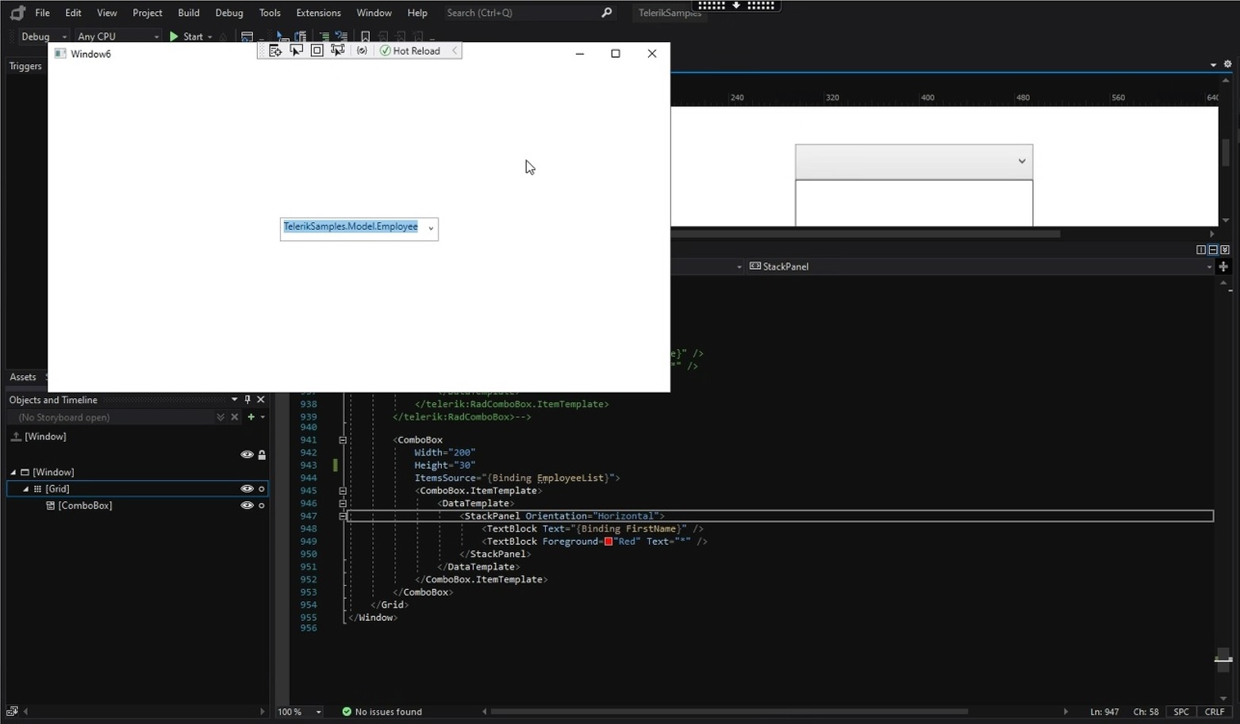Open the Help menu

tap(417, 13)
